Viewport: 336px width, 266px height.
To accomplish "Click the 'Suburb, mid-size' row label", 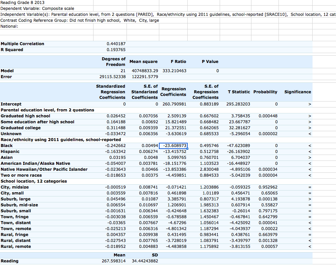I will (19, 205).
